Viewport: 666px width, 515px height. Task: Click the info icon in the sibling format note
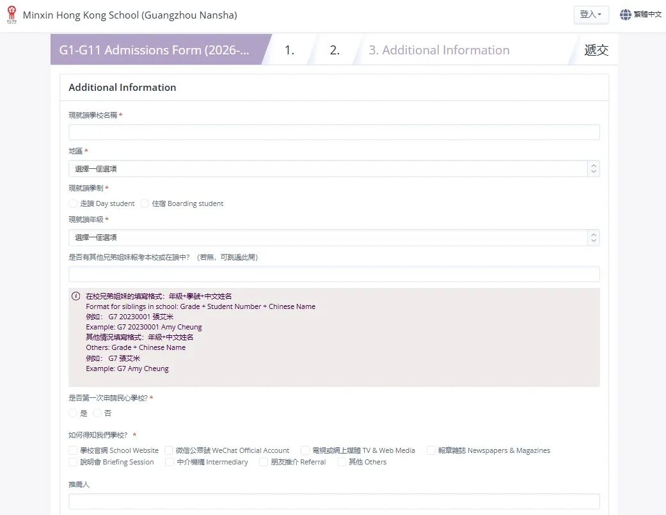[76, 296]
